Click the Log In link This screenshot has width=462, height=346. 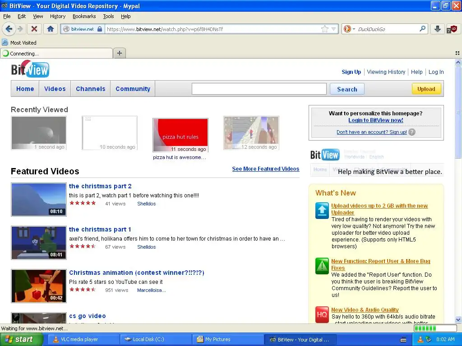[436, 72]
